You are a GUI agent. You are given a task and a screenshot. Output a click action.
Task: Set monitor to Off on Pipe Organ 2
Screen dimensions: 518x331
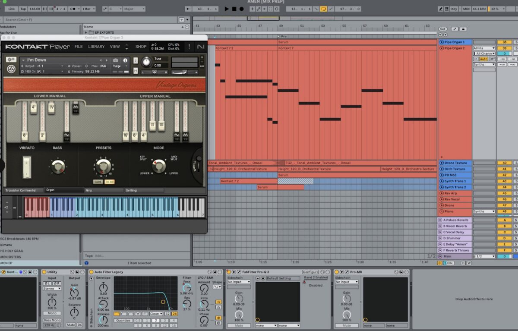492,59
